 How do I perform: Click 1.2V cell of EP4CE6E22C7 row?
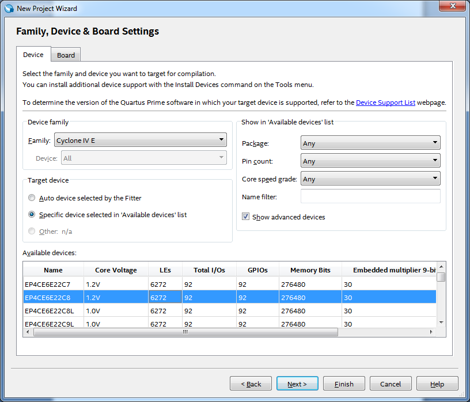116,284
